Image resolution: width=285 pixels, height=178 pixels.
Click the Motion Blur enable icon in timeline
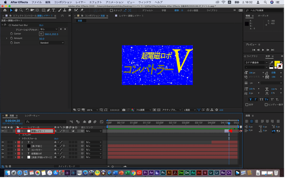pos(95,122)
